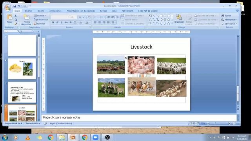Select the rectangle shape in gallery

pos(161,16)
